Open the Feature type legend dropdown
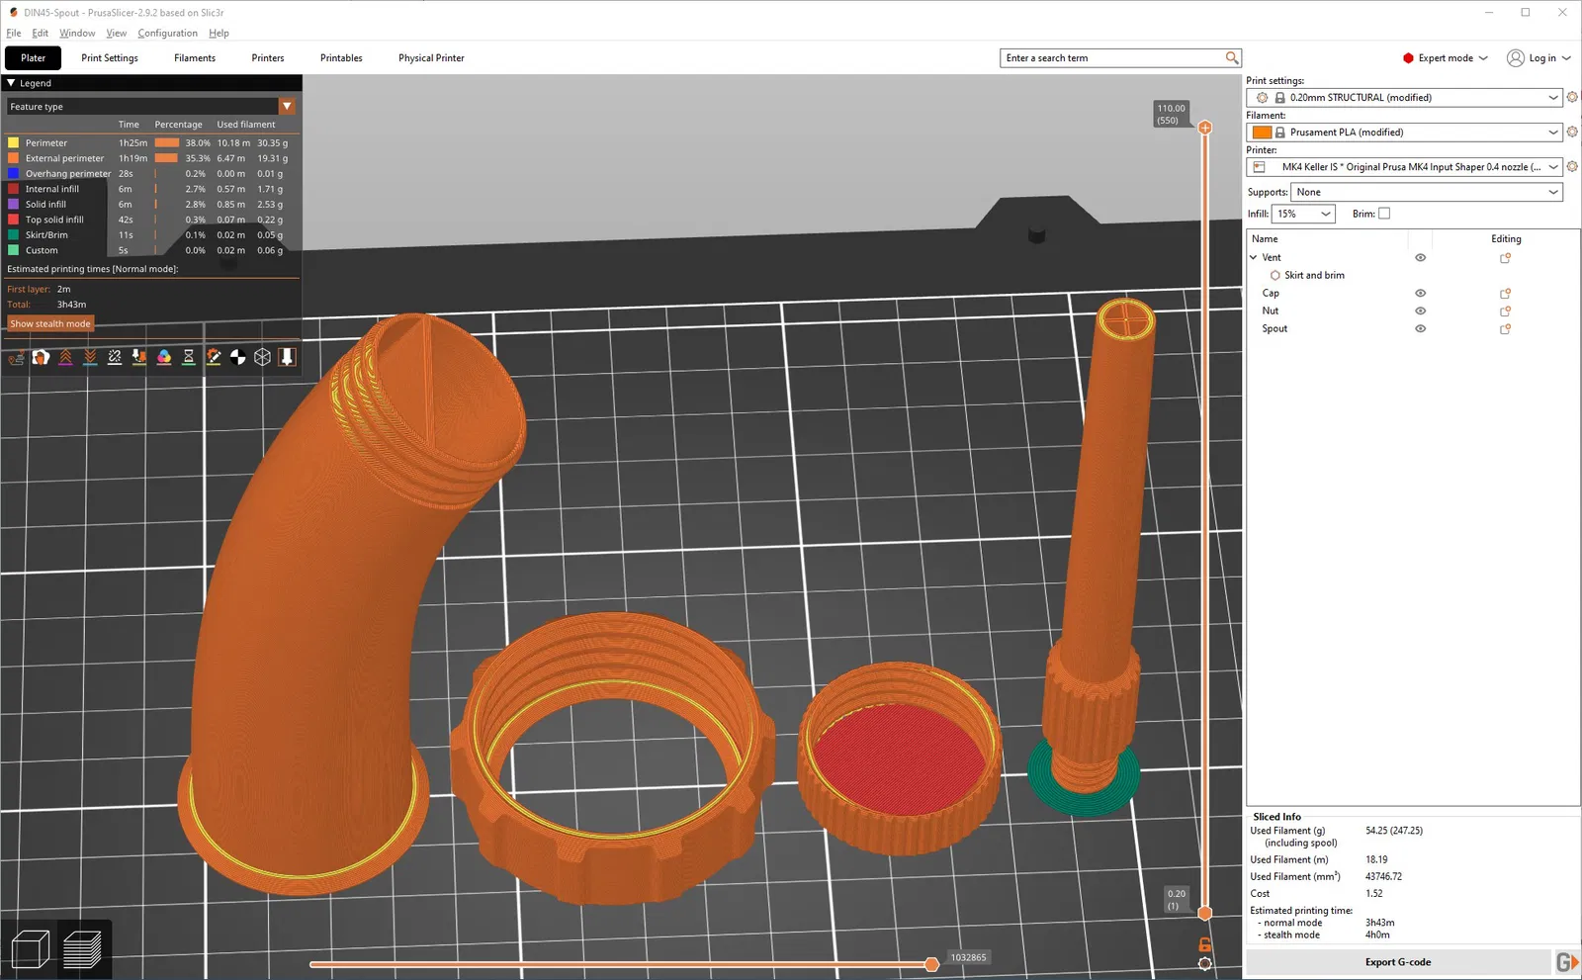Screen dimensions: 1582x980 (151, 106)
